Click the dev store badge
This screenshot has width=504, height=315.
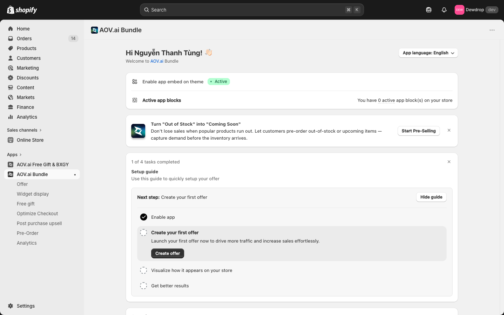[x=492, y=10]
